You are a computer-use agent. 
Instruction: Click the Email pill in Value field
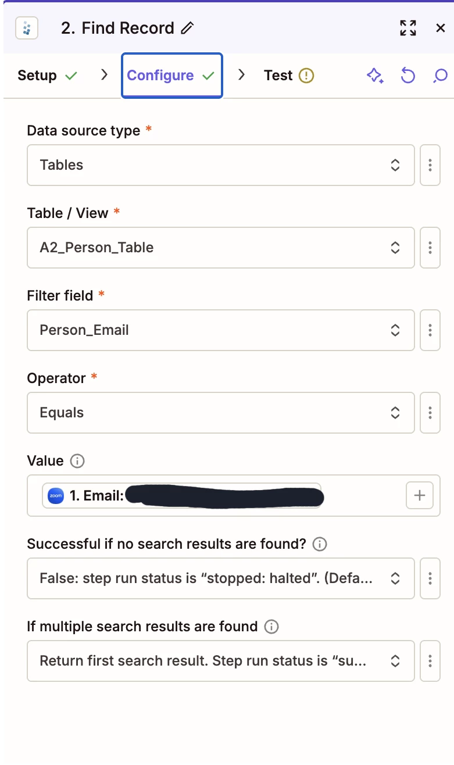pos(182,496)
